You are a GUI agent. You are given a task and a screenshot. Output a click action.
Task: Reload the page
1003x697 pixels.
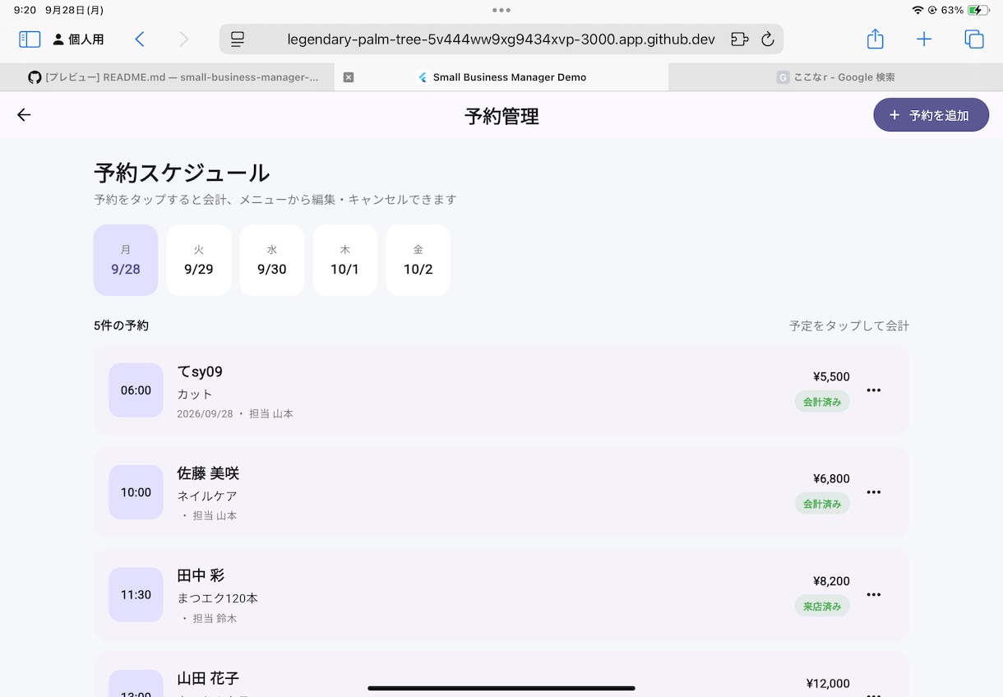point(768,39)
